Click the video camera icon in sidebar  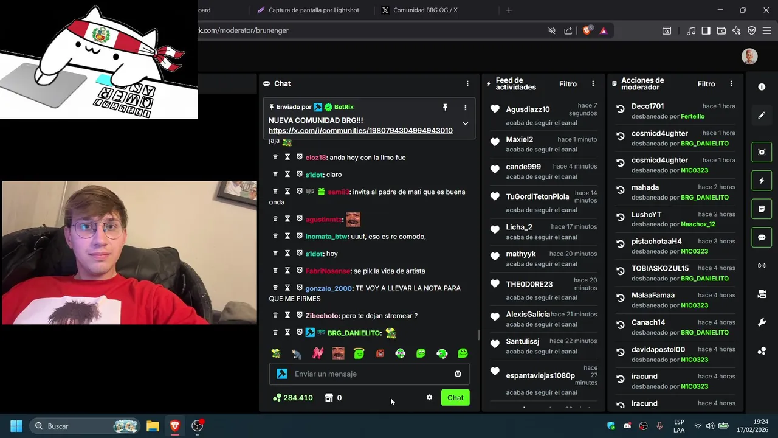762,294
